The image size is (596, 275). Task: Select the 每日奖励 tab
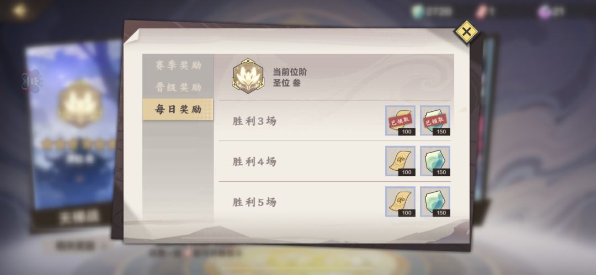click(178, 109)
